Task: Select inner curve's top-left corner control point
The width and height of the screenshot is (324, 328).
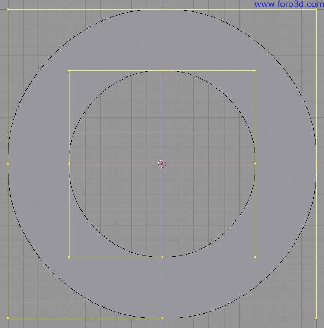Action: point(69,70)
